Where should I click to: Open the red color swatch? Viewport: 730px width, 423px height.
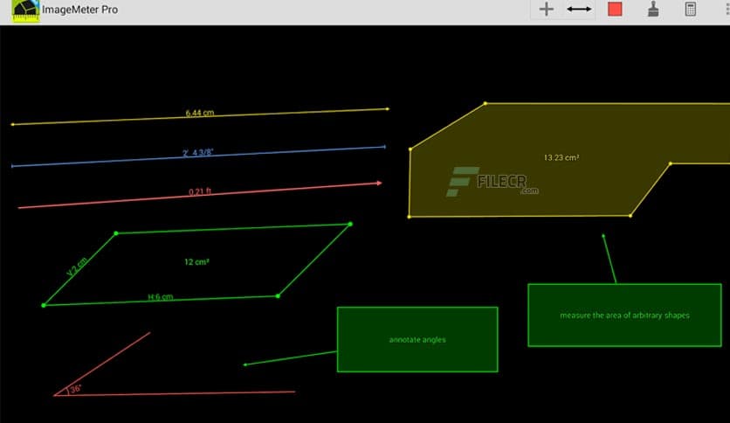615,10
